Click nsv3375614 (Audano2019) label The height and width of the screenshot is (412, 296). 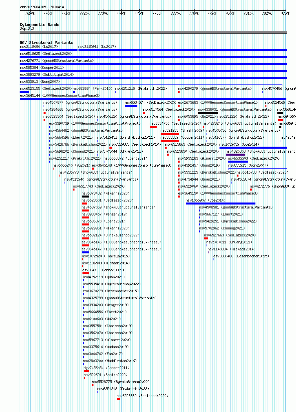pyautogui.click(x=106, y=347)
